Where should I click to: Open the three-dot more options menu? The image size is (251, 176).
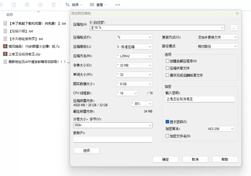pyautogui.click(x=118, y=5)
